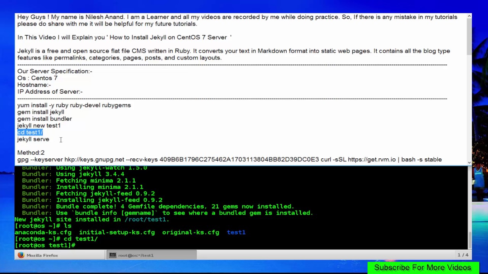The height and width of the screenshot is (274, 488).
Task: Click the 'Jekyll is a free and open source' line
Action: (x=234, y=51)
